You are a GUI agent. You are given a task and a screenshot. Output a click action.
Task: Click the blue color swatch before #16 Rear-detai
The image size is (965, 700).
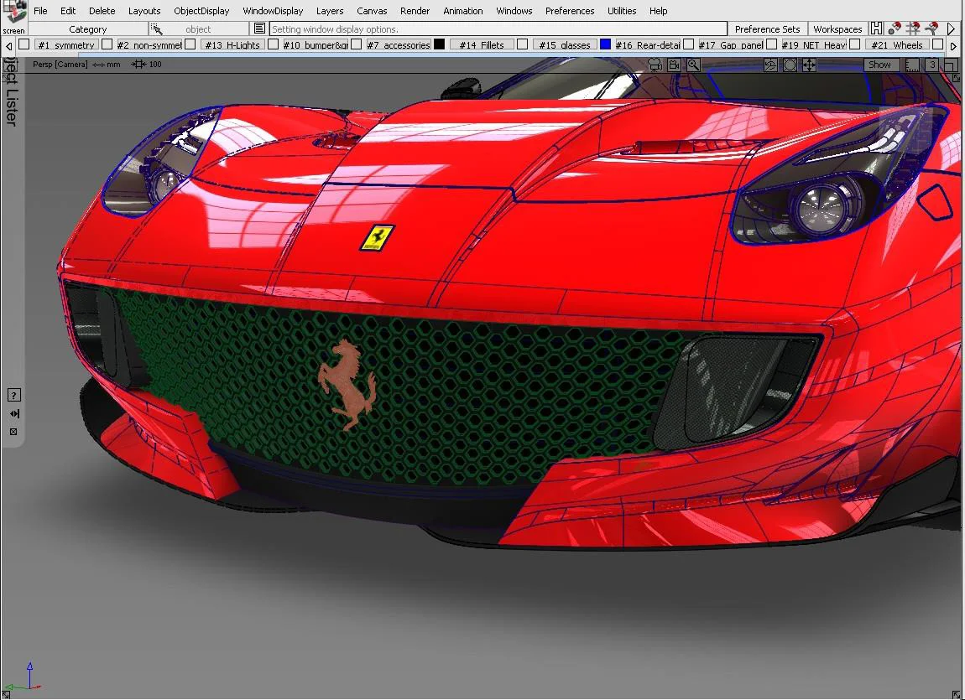[606, 44]
